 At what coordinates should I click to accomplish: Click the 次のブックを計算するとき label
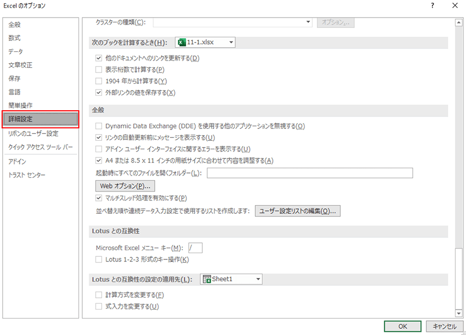[129, 42]
